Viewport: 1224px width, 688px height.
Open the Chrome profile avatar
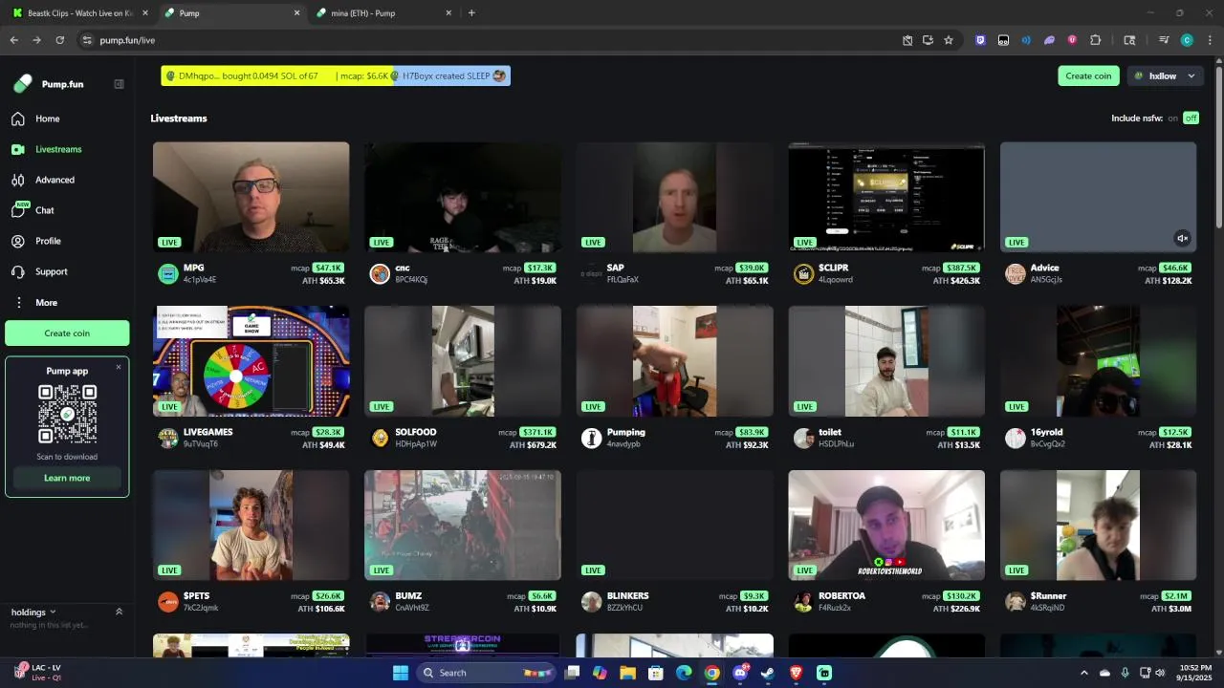tap(1187, 40)
